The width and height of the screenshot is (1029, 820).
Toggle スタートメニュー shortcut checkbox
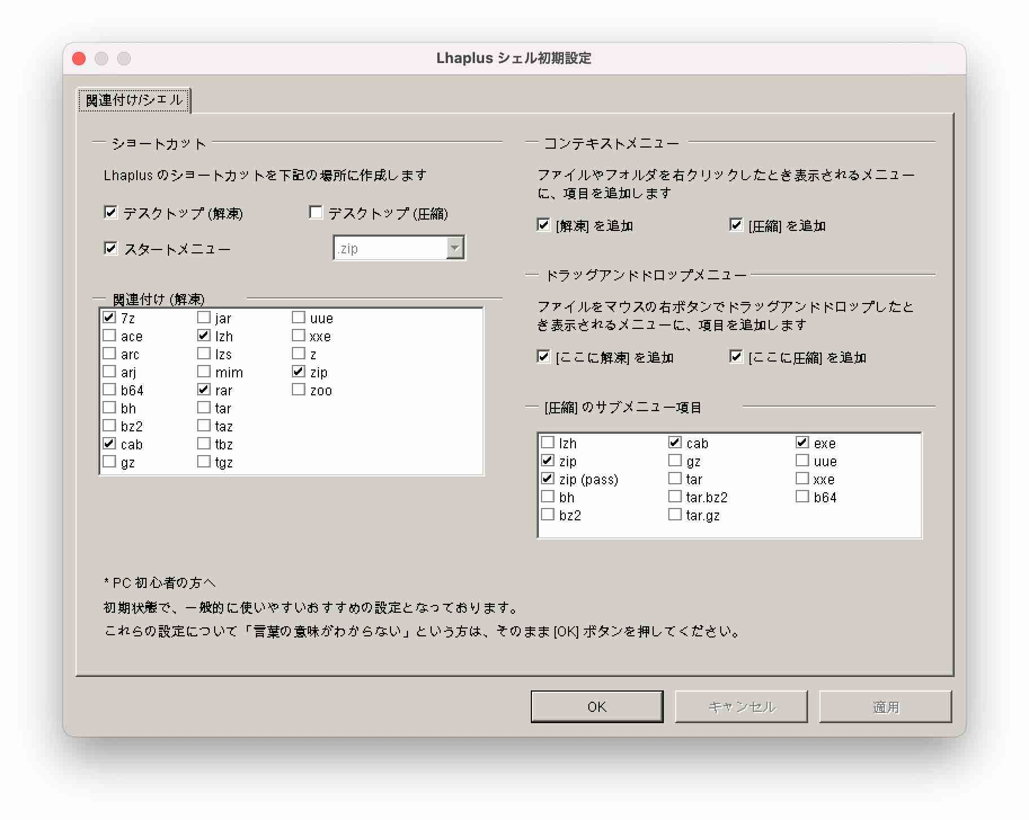pyautogui.click(x=110, y=248)
